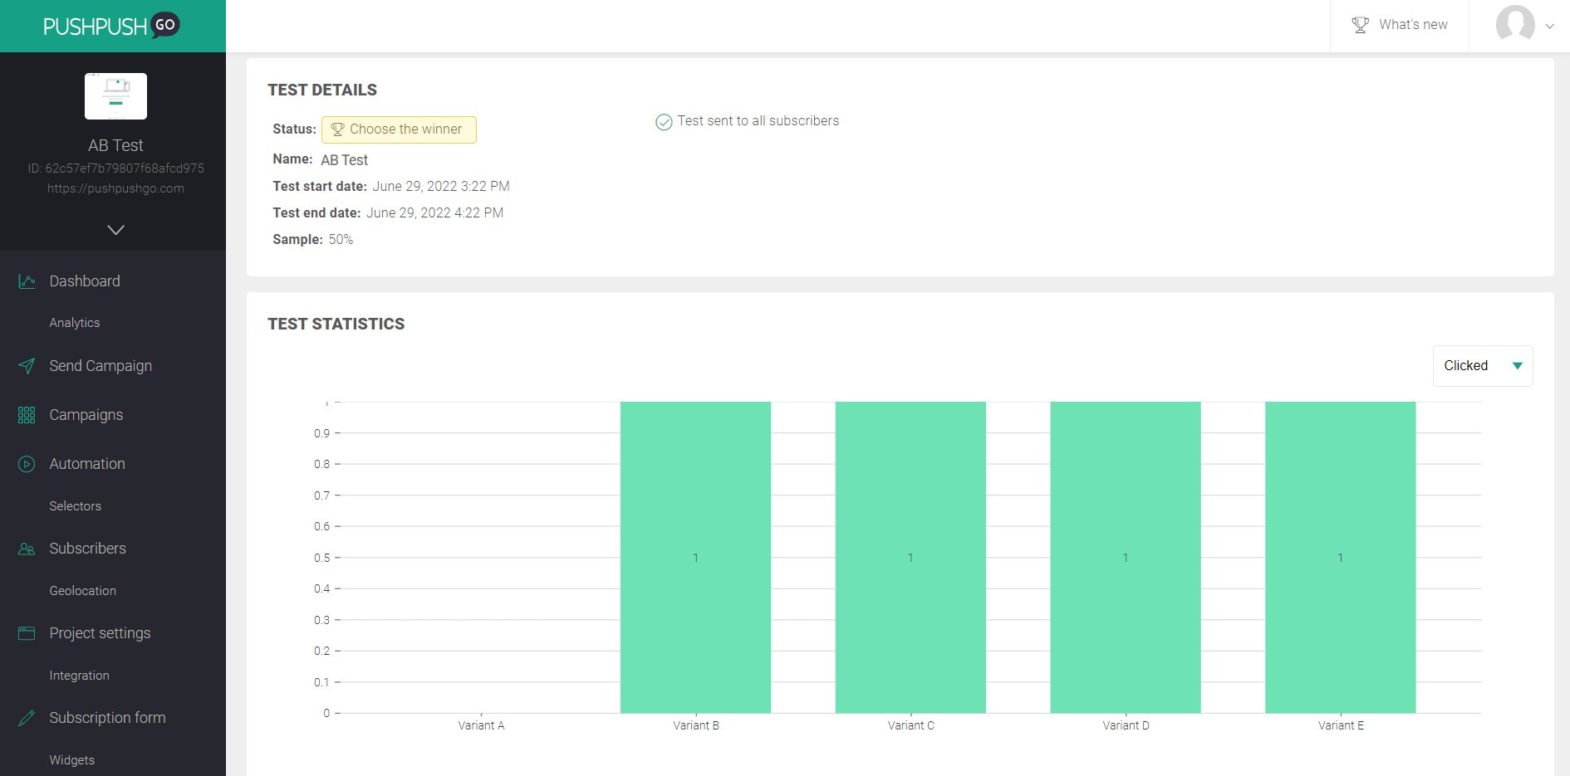Click the project ID text in sidebar
Screen dimensions: 1570x776
coord(115,168)
